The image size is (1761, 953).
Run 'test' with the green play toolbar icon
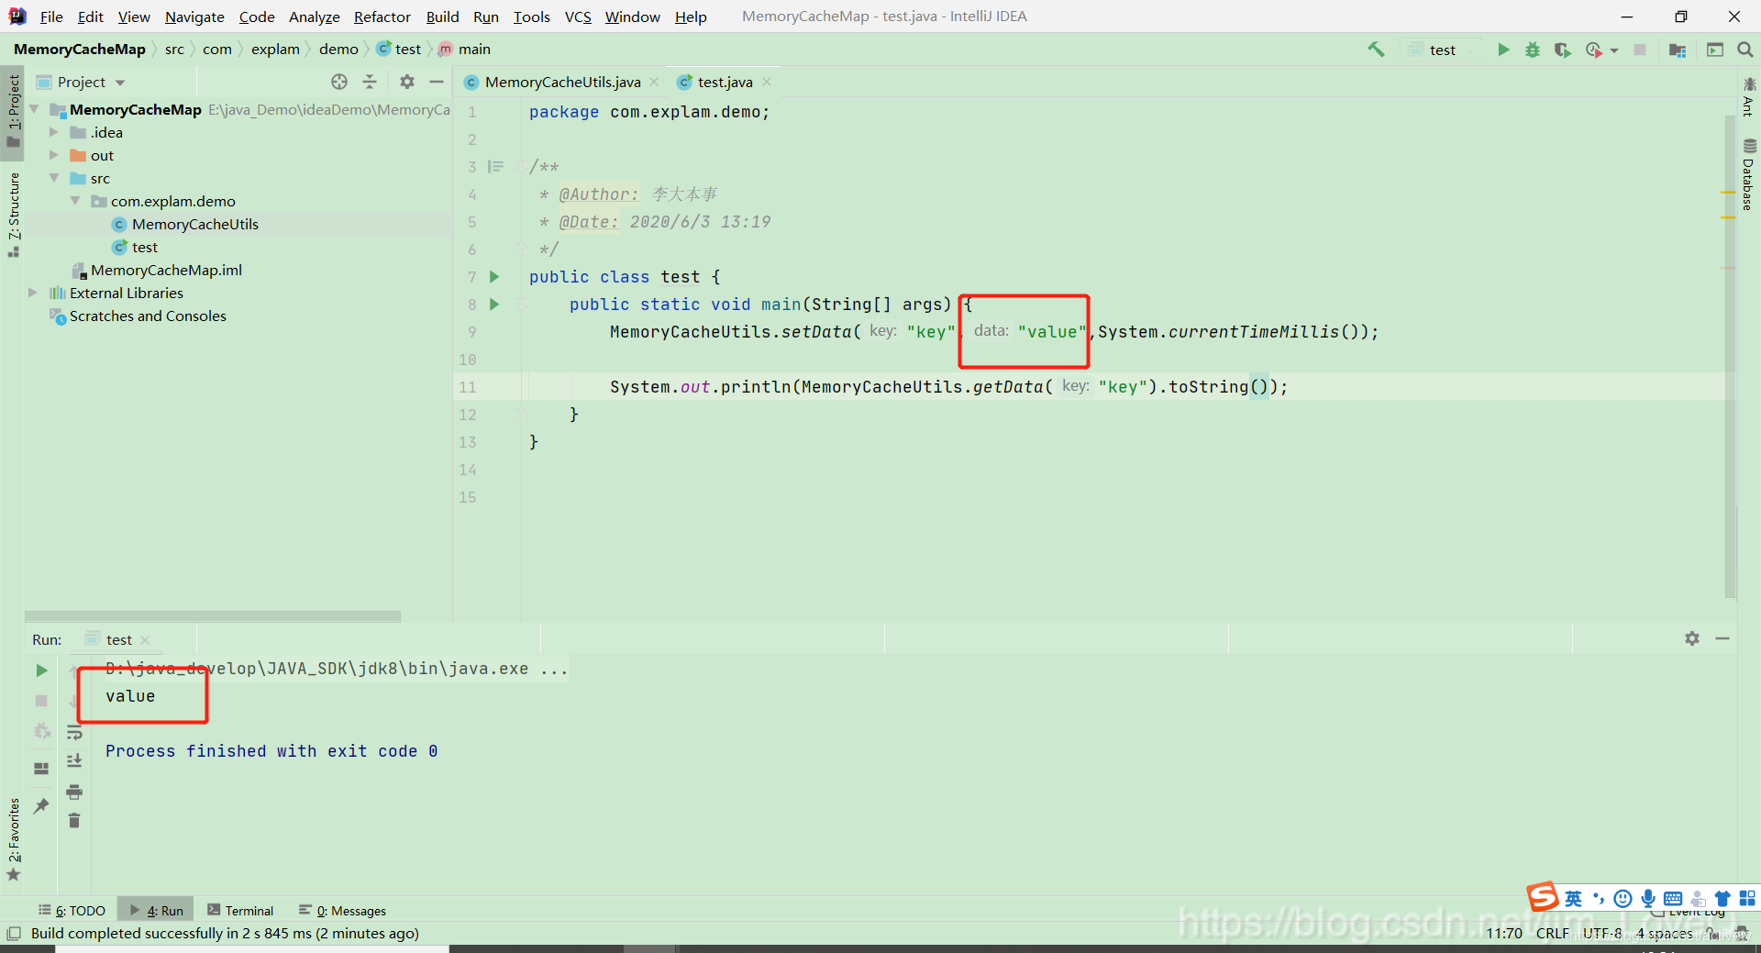pos(1503,50)
